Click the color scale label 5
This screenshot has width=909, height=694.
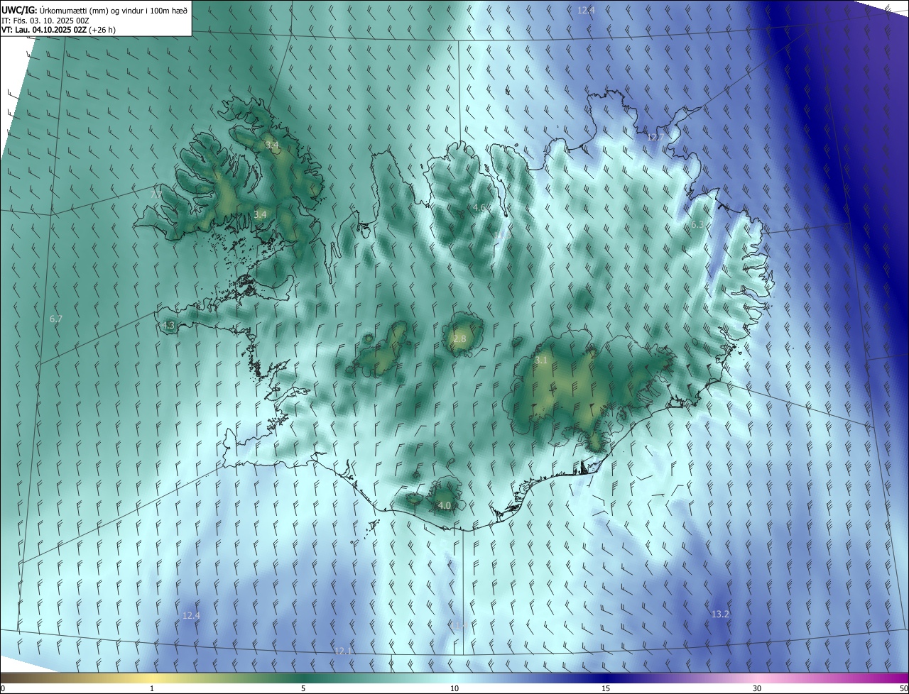click(x=303, y=688)
